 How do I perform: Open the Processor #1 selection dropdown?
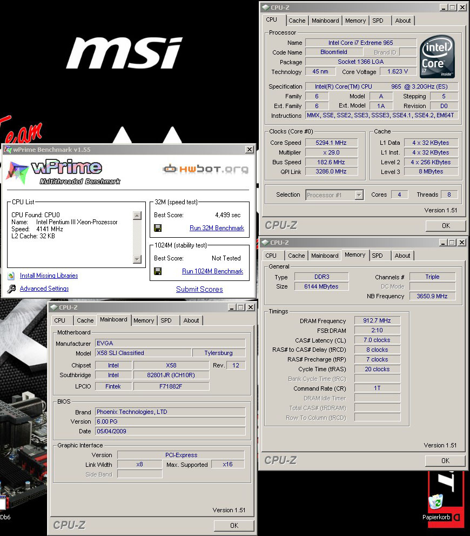(359, 195)
